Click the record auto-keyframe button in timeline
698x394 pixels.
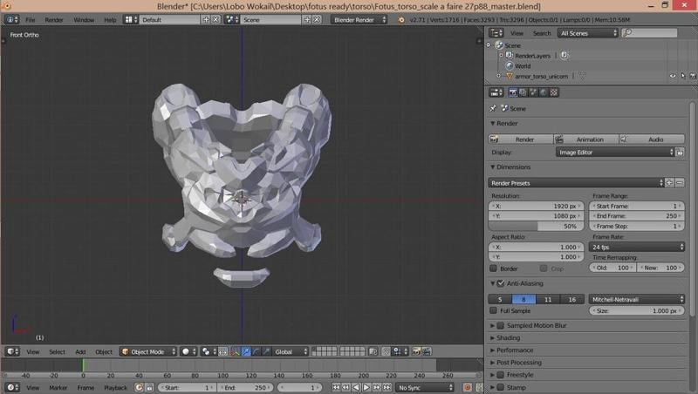pyautogui.click(x=468, y=387)
